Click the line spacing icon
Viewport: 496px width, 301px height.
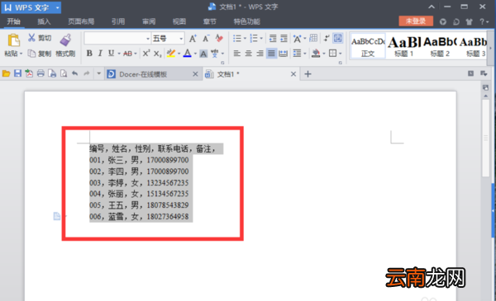coord(297,54)
